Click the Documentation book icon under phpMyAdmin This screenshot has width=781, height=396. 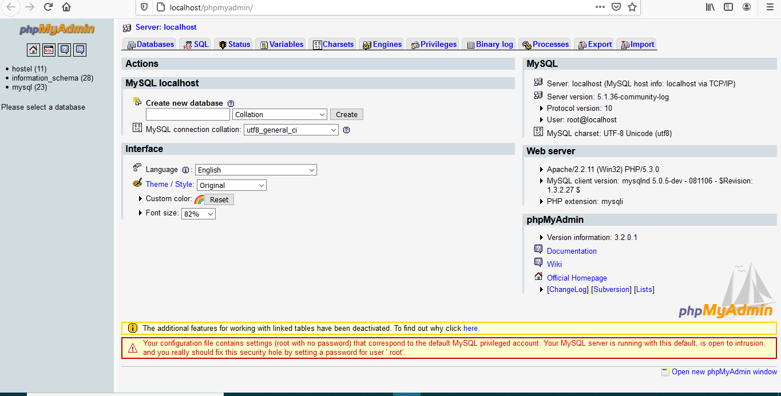[x=538, y=250]
